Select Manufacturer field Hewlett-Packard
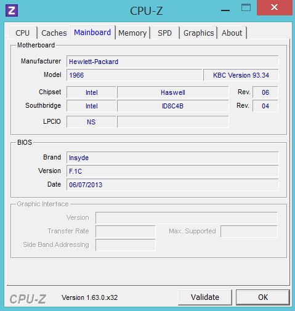Viewport: 295px width, 311px height. point(172,62)
